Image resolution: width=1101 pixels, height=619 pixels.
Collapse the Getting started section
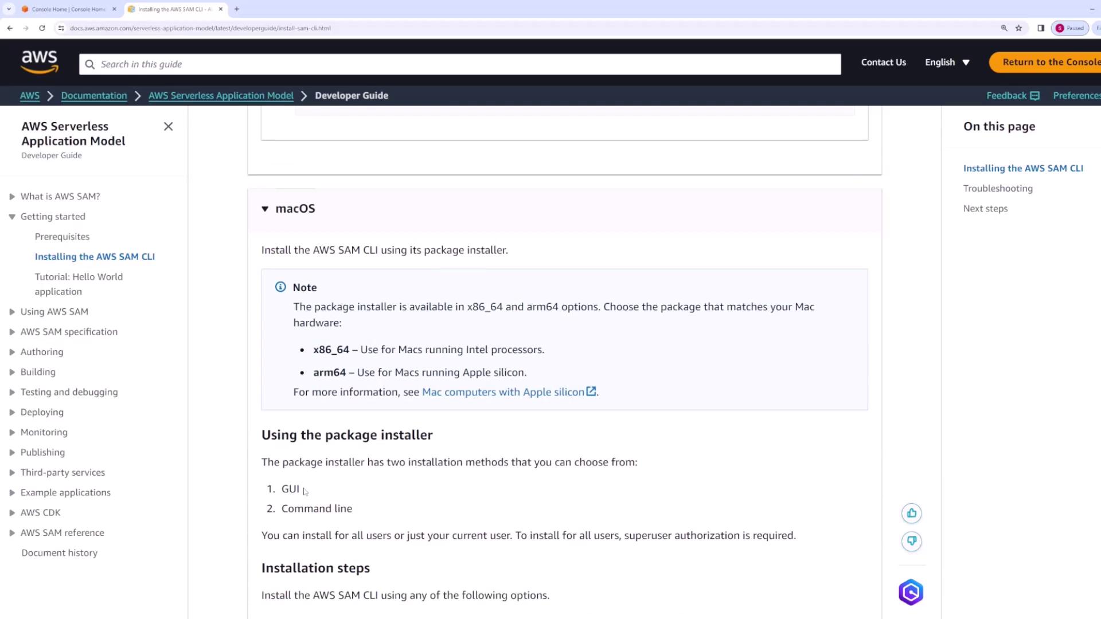[12, 217]
